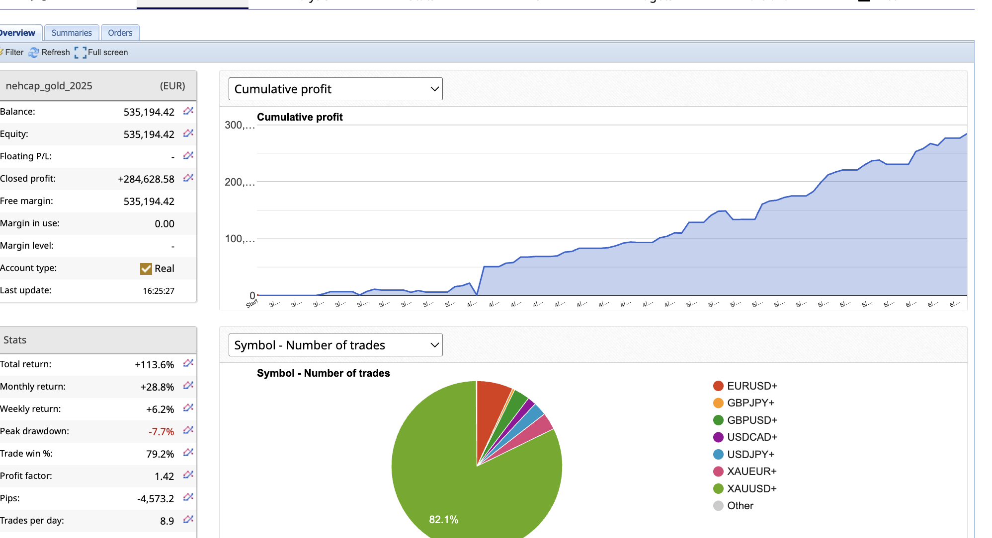
Task: Click the XAUEUR+ pink legend swatch
Action: [x=718, y=471]
